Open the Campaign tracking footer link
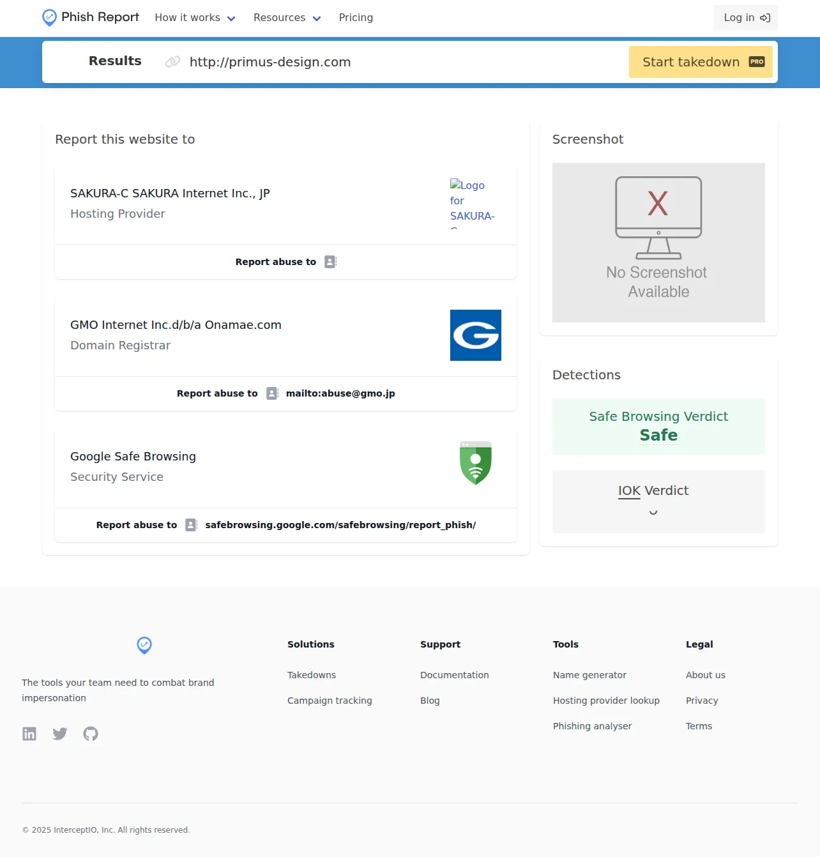Screen dimensions: 820x857 330,701
